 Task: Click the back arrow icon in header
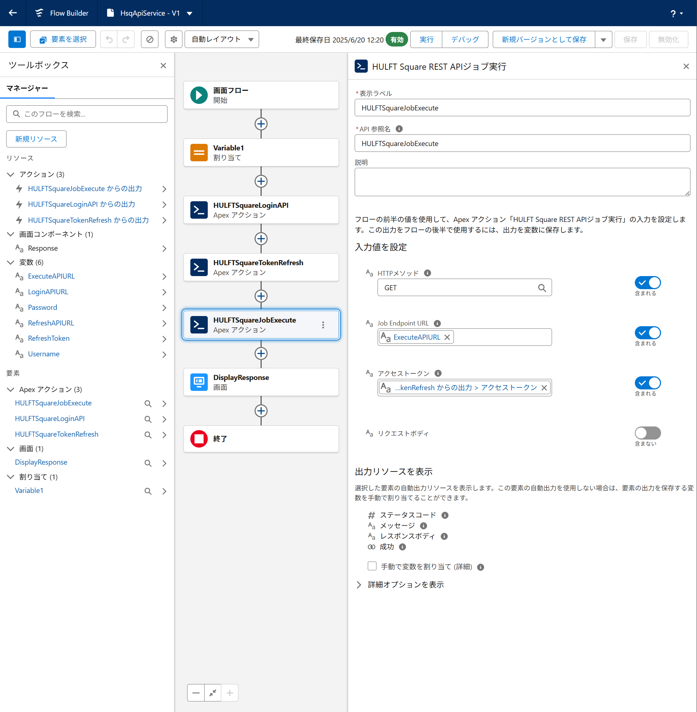[13, 13]
